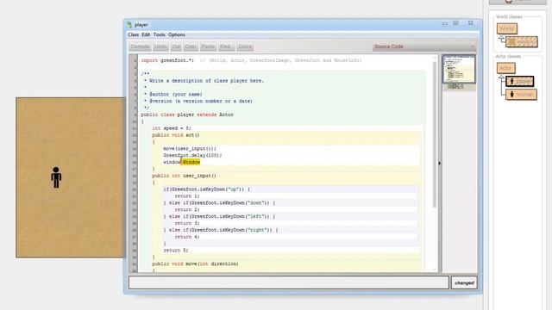The image size is (552, 310).
Task: Select the World class box
Action: [x=507, y=28]
